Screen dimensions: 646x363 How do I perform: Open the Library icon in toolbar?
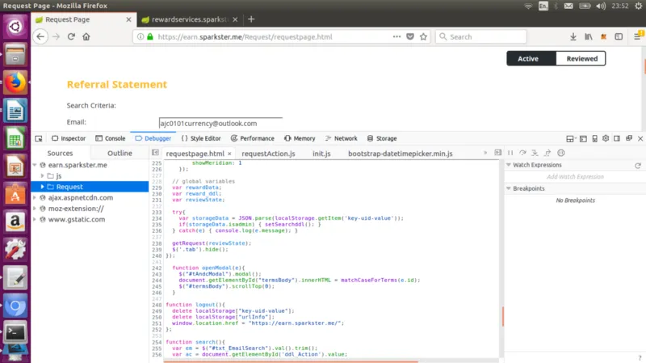(x=589, y=36)
